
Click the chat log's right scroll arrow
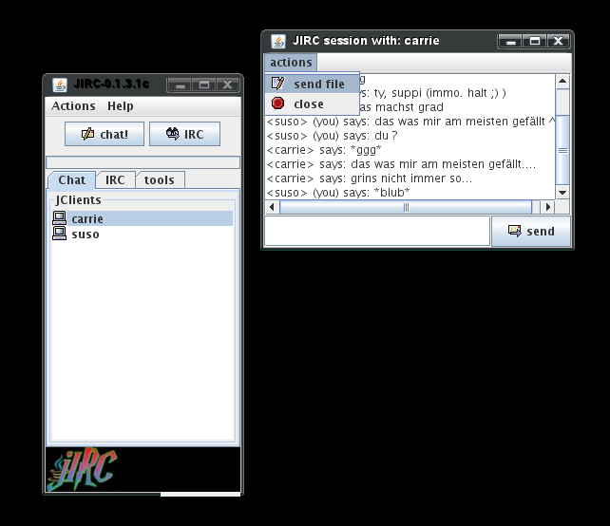click(548, 207)
